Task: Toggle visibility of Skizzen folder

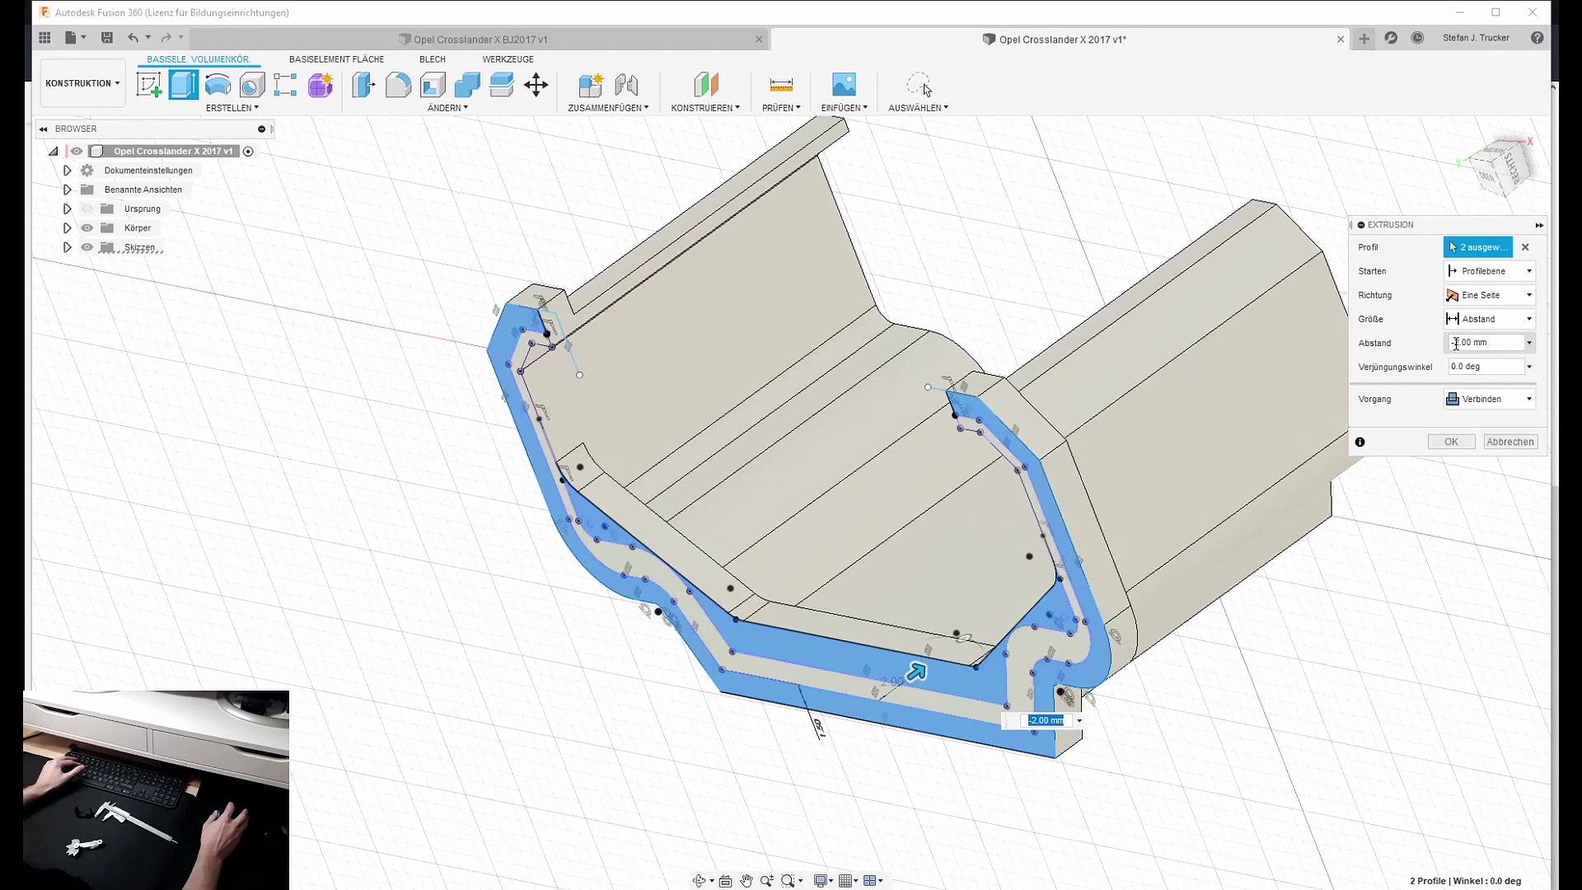Action: click(87, 247)
